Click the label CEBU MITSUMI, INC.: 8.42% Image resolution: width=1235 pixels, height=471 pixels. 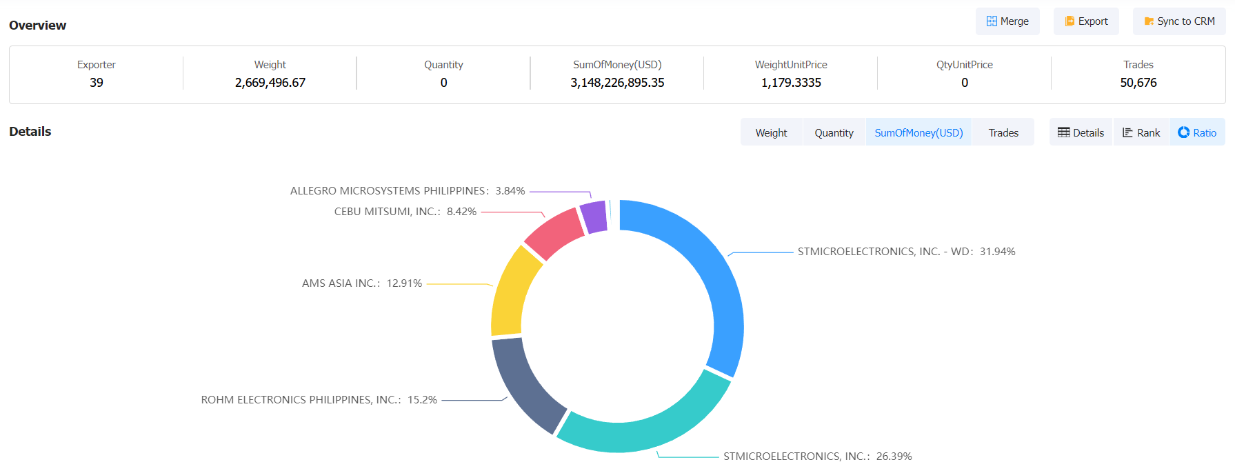coord(405,212)
